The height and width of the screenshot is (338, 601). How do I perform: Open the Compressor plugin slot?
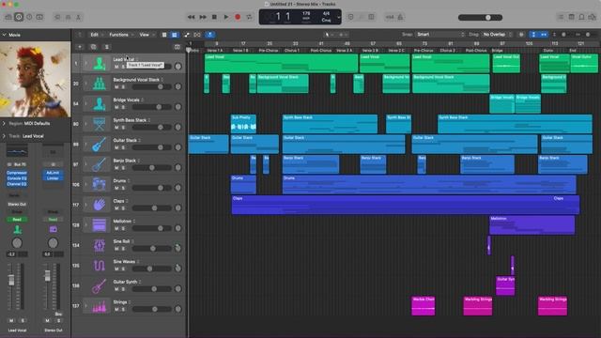(x=17, y=173)
